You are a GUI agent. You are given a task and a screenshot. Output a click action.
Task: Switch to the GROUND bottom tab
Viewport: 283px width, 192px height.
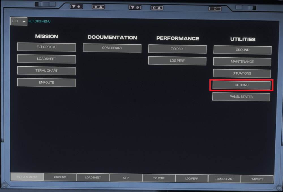[60, 177]
